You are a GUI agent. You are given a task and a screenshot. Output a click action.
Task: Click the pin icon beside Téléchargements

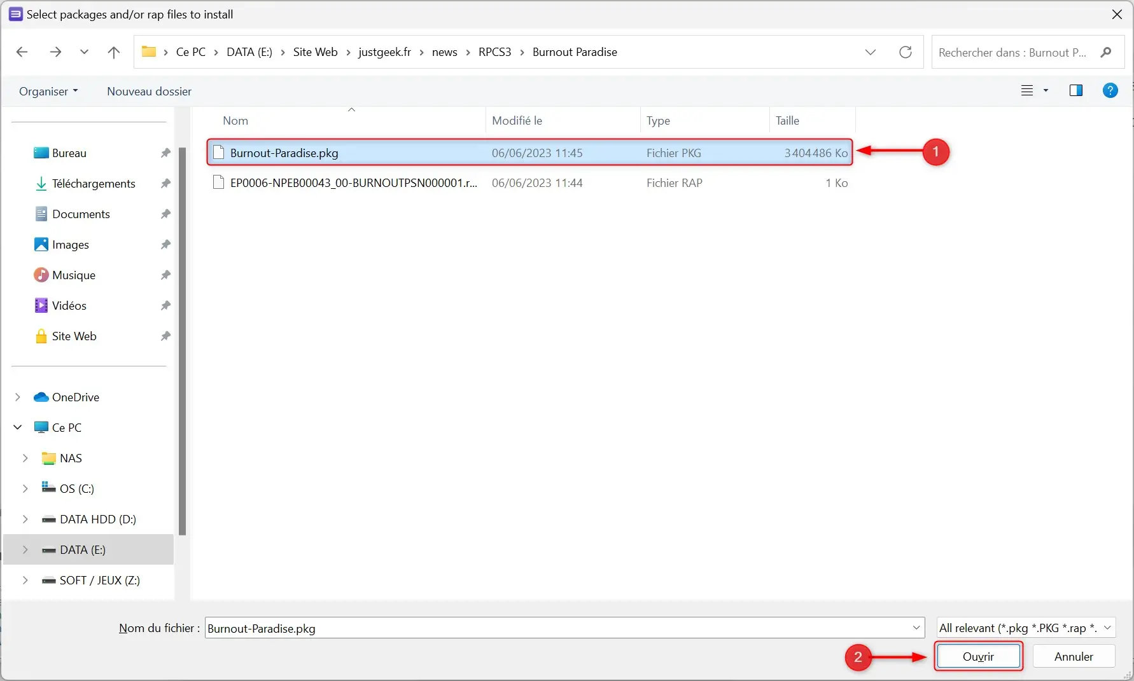click(x=165, y=183)
